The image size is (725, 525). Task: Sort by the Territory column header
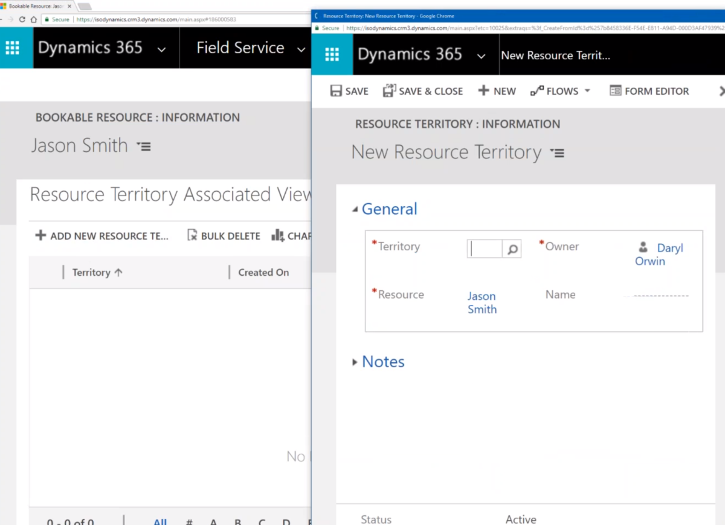tap(97, 272)
